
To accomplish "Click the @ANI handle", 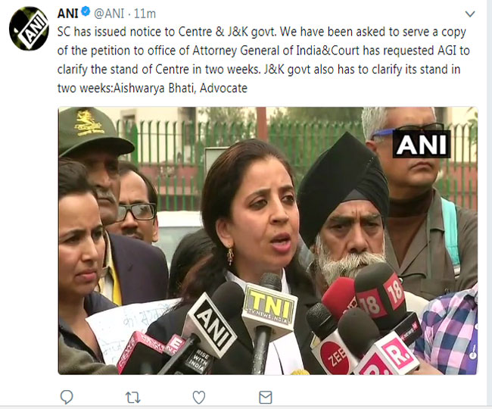I will click(x=109, y=14).
